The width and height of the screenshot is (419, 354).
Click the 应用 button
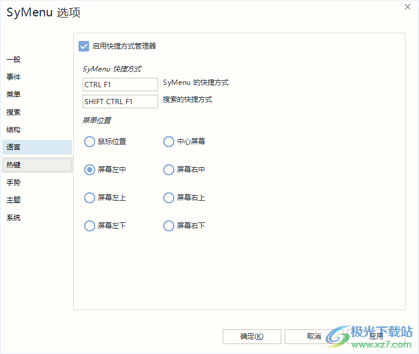pyautogui.click(x=376, y=336)
